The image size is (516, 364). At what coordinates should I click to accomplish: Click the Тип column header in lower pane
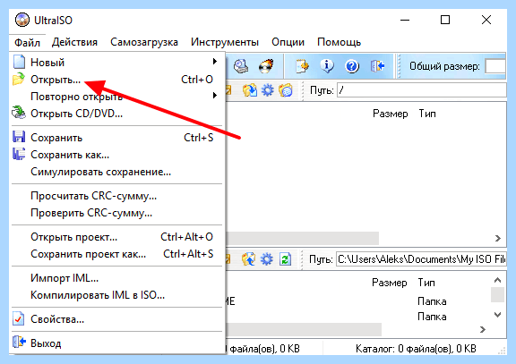pyautogui.click(x=426, y=283)
